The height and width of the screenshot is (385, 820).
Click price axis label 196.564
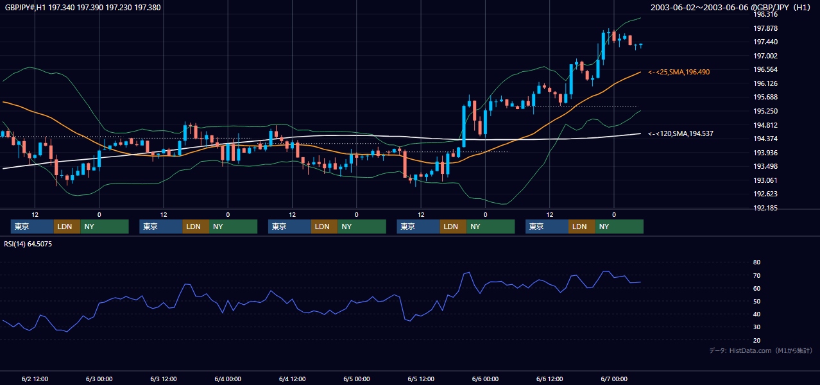click(x=765, y=70)
